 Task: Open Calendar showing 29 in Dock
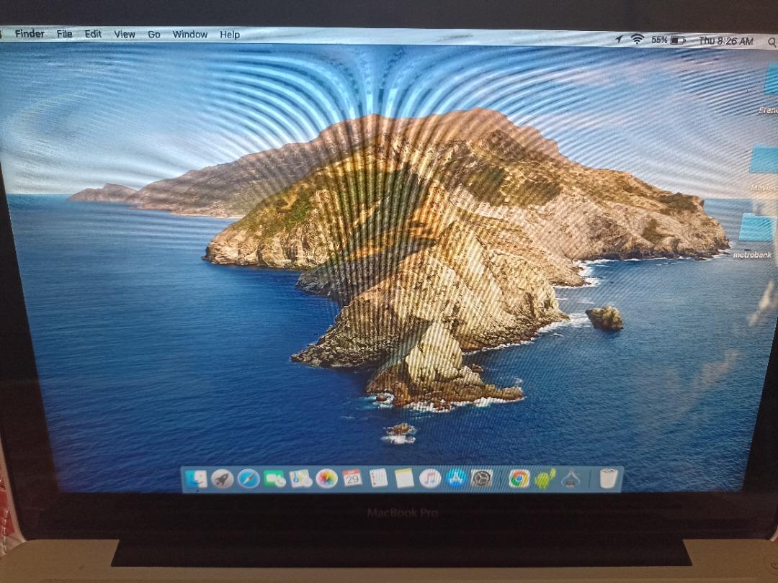click(x=352, y=478)
